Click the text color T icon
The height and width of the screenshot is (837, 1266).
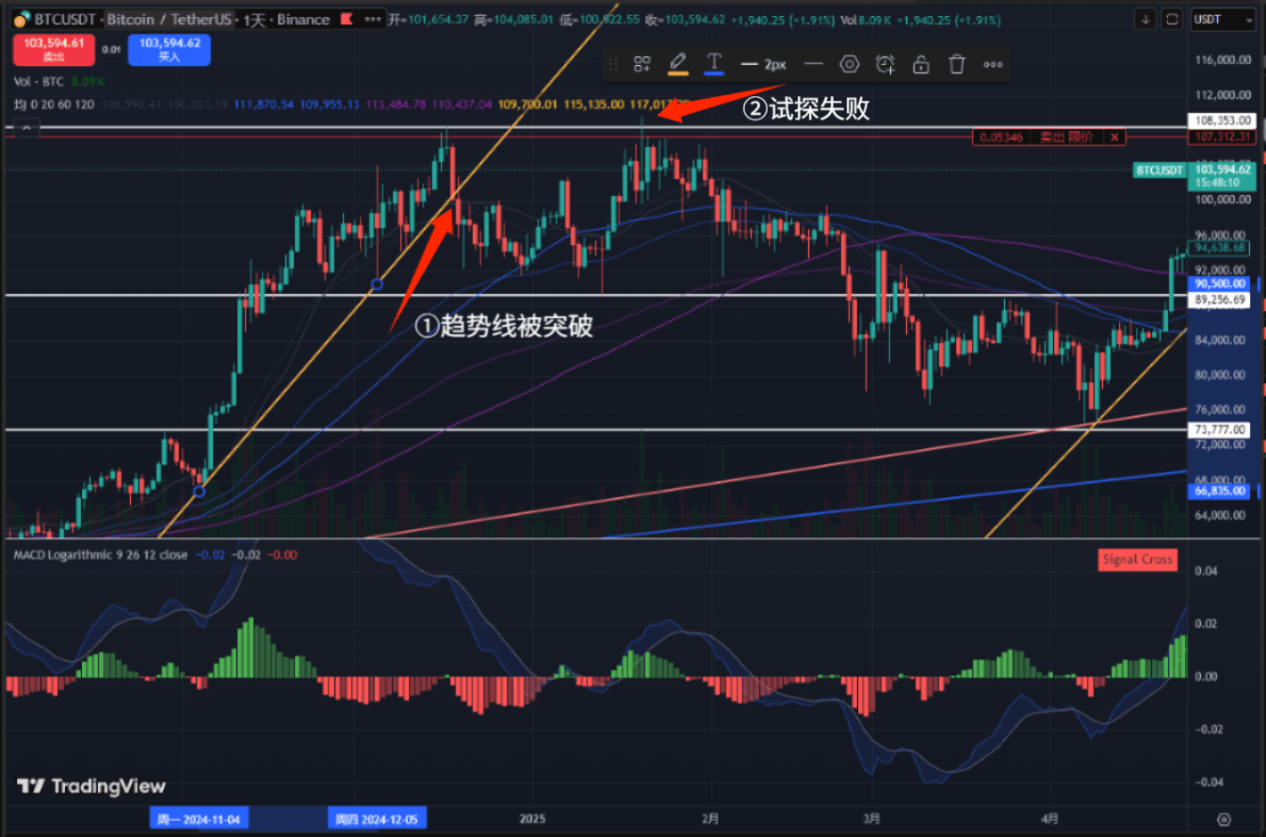coord(714,63)
